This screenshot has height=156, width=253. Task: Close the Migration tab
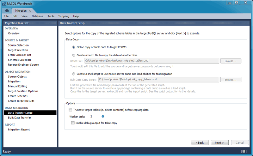coord(30,11)
